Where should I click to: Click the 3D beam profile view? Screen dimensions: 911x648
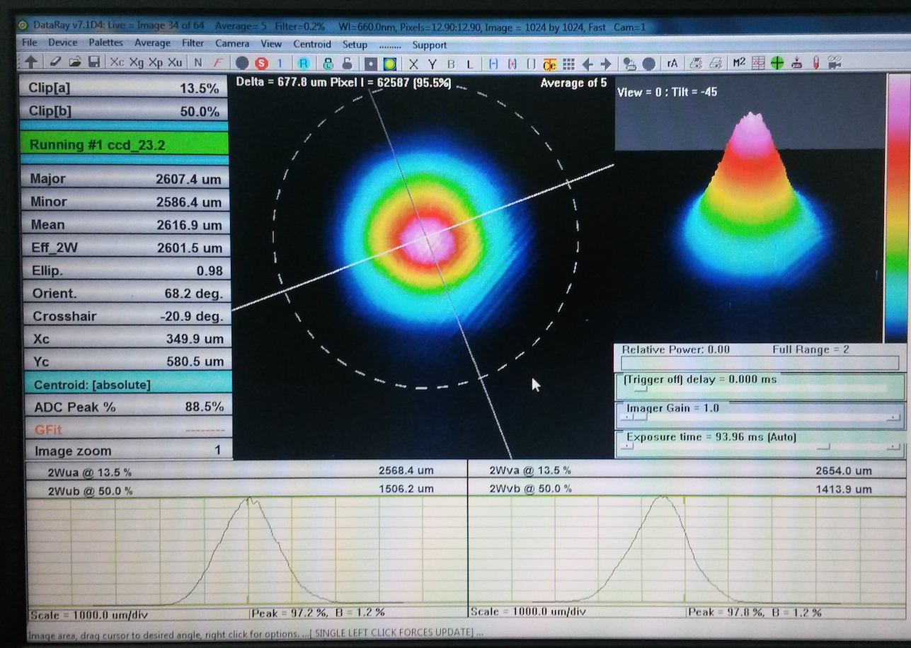click(750, 210)
